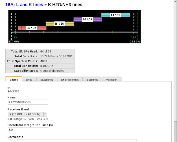The width and height of the screenshot is (177, 142).
Task: Click the Name text field
Action: [x=28, y=102]
